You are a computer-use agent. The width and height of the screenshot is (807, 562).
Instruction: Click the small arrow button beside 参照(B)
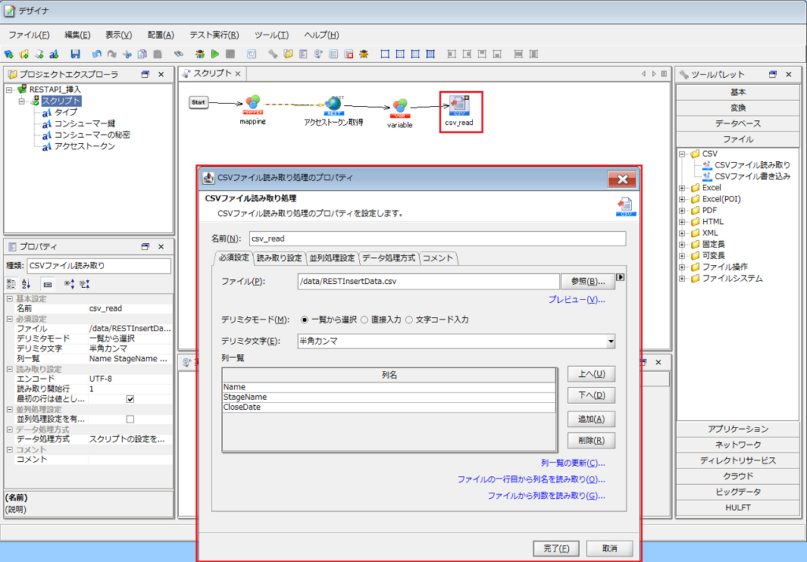[x=620, y=277]
